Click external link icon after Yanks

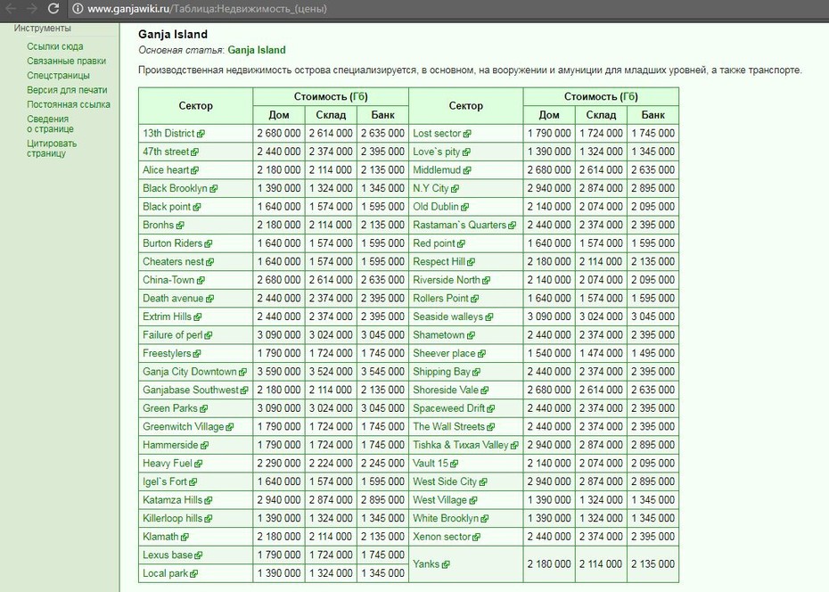[x=446, y=564]
